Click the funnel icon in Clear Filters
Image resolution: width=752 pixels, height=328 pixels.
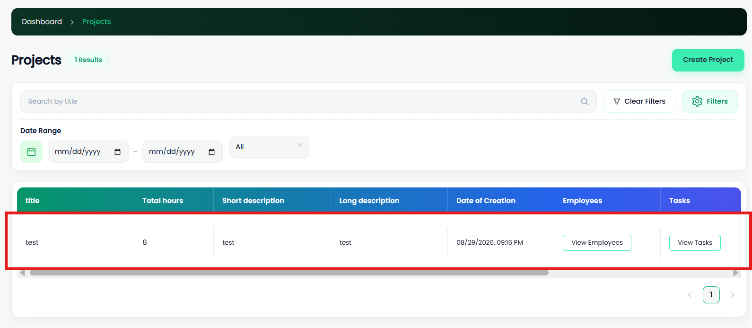[x=617, y=102]
